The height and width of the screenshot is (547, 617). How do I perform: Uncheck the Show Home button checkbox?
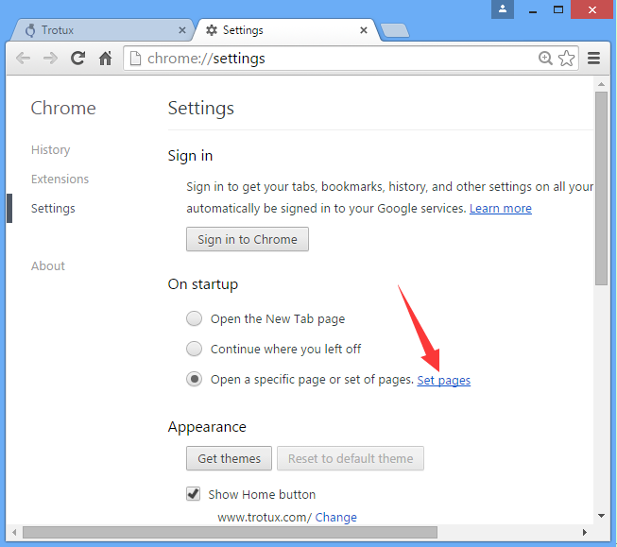click(x=194, y=494)
